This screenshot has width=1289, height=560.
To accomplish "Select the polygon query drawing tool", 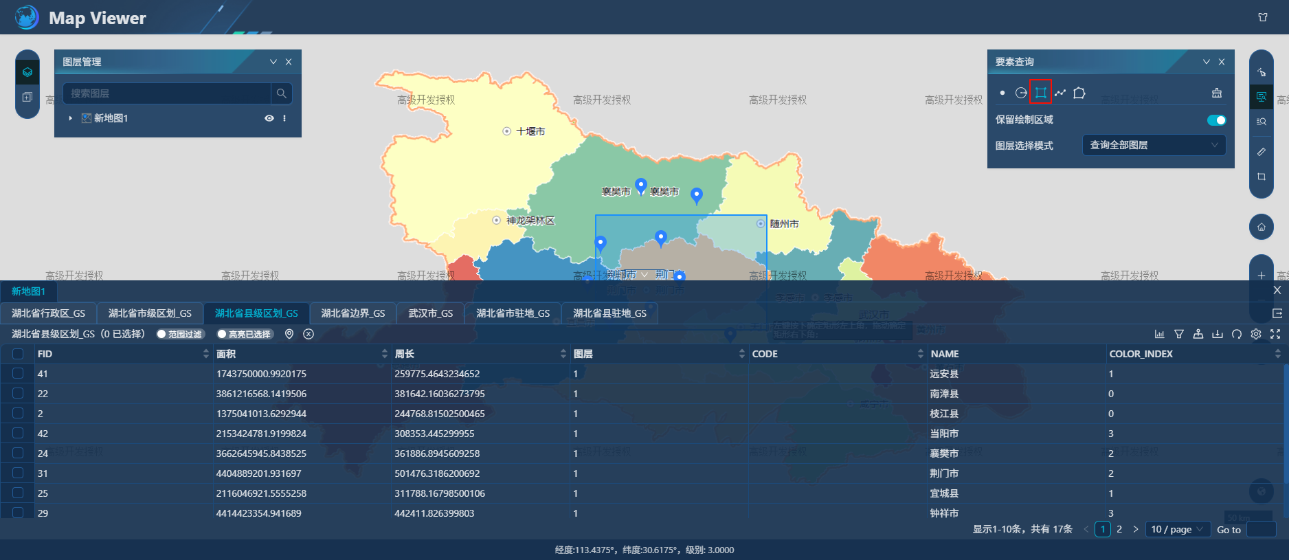I will click(1079, 93).
